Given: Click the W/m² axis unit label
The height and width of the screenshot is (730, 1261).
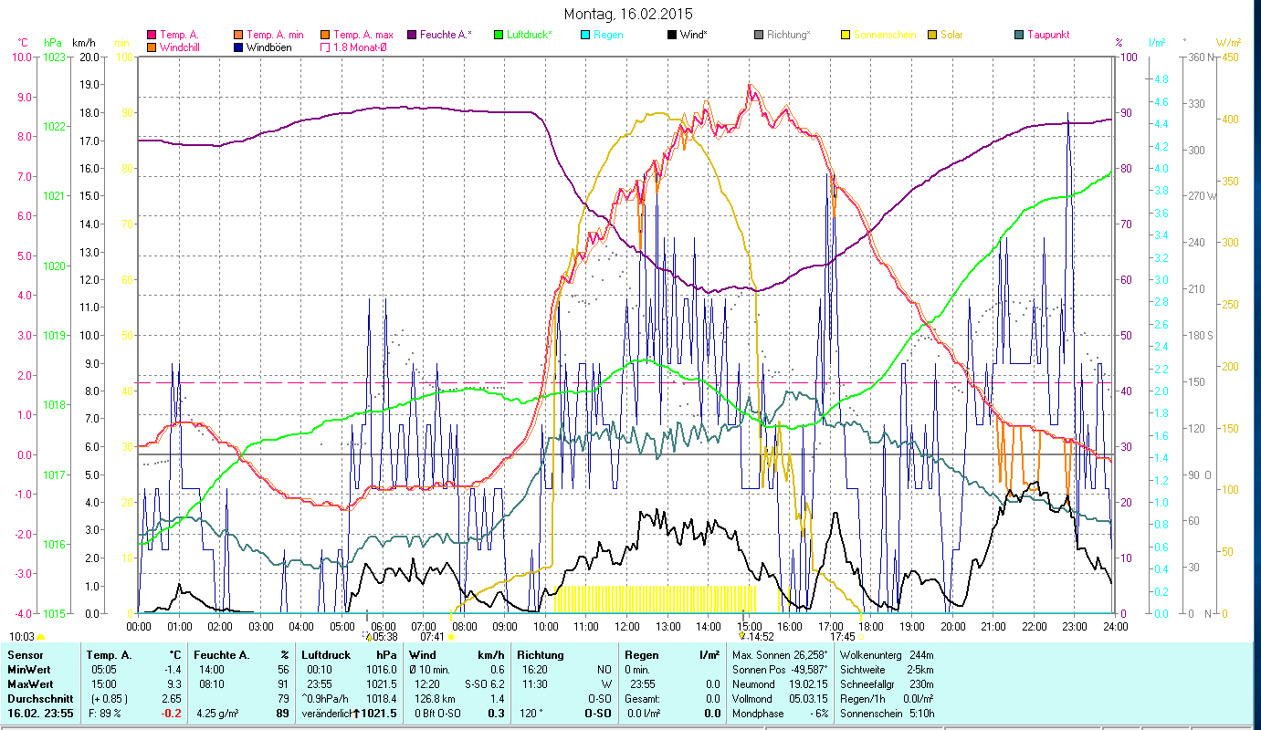Looking at the screenshot, I should coord(1226,43).
